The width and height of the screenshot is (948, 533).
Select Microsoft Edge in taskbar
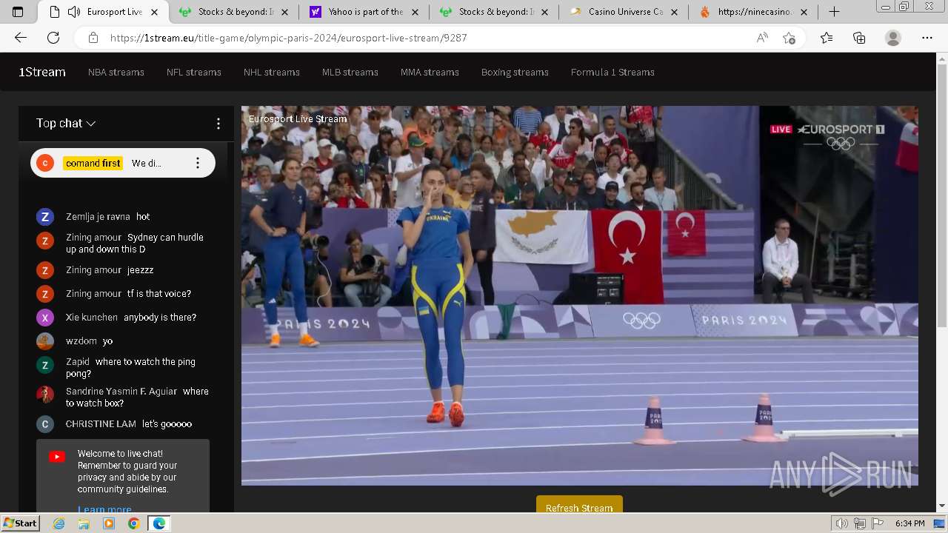point(159,523)
